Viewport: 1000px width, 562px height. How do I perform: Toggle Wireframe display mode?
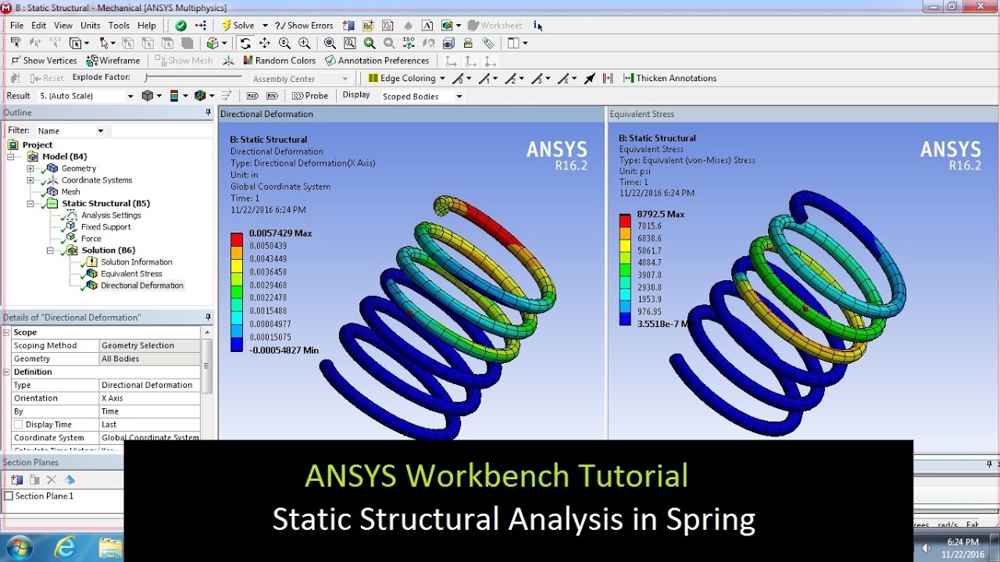pos(113,60)
